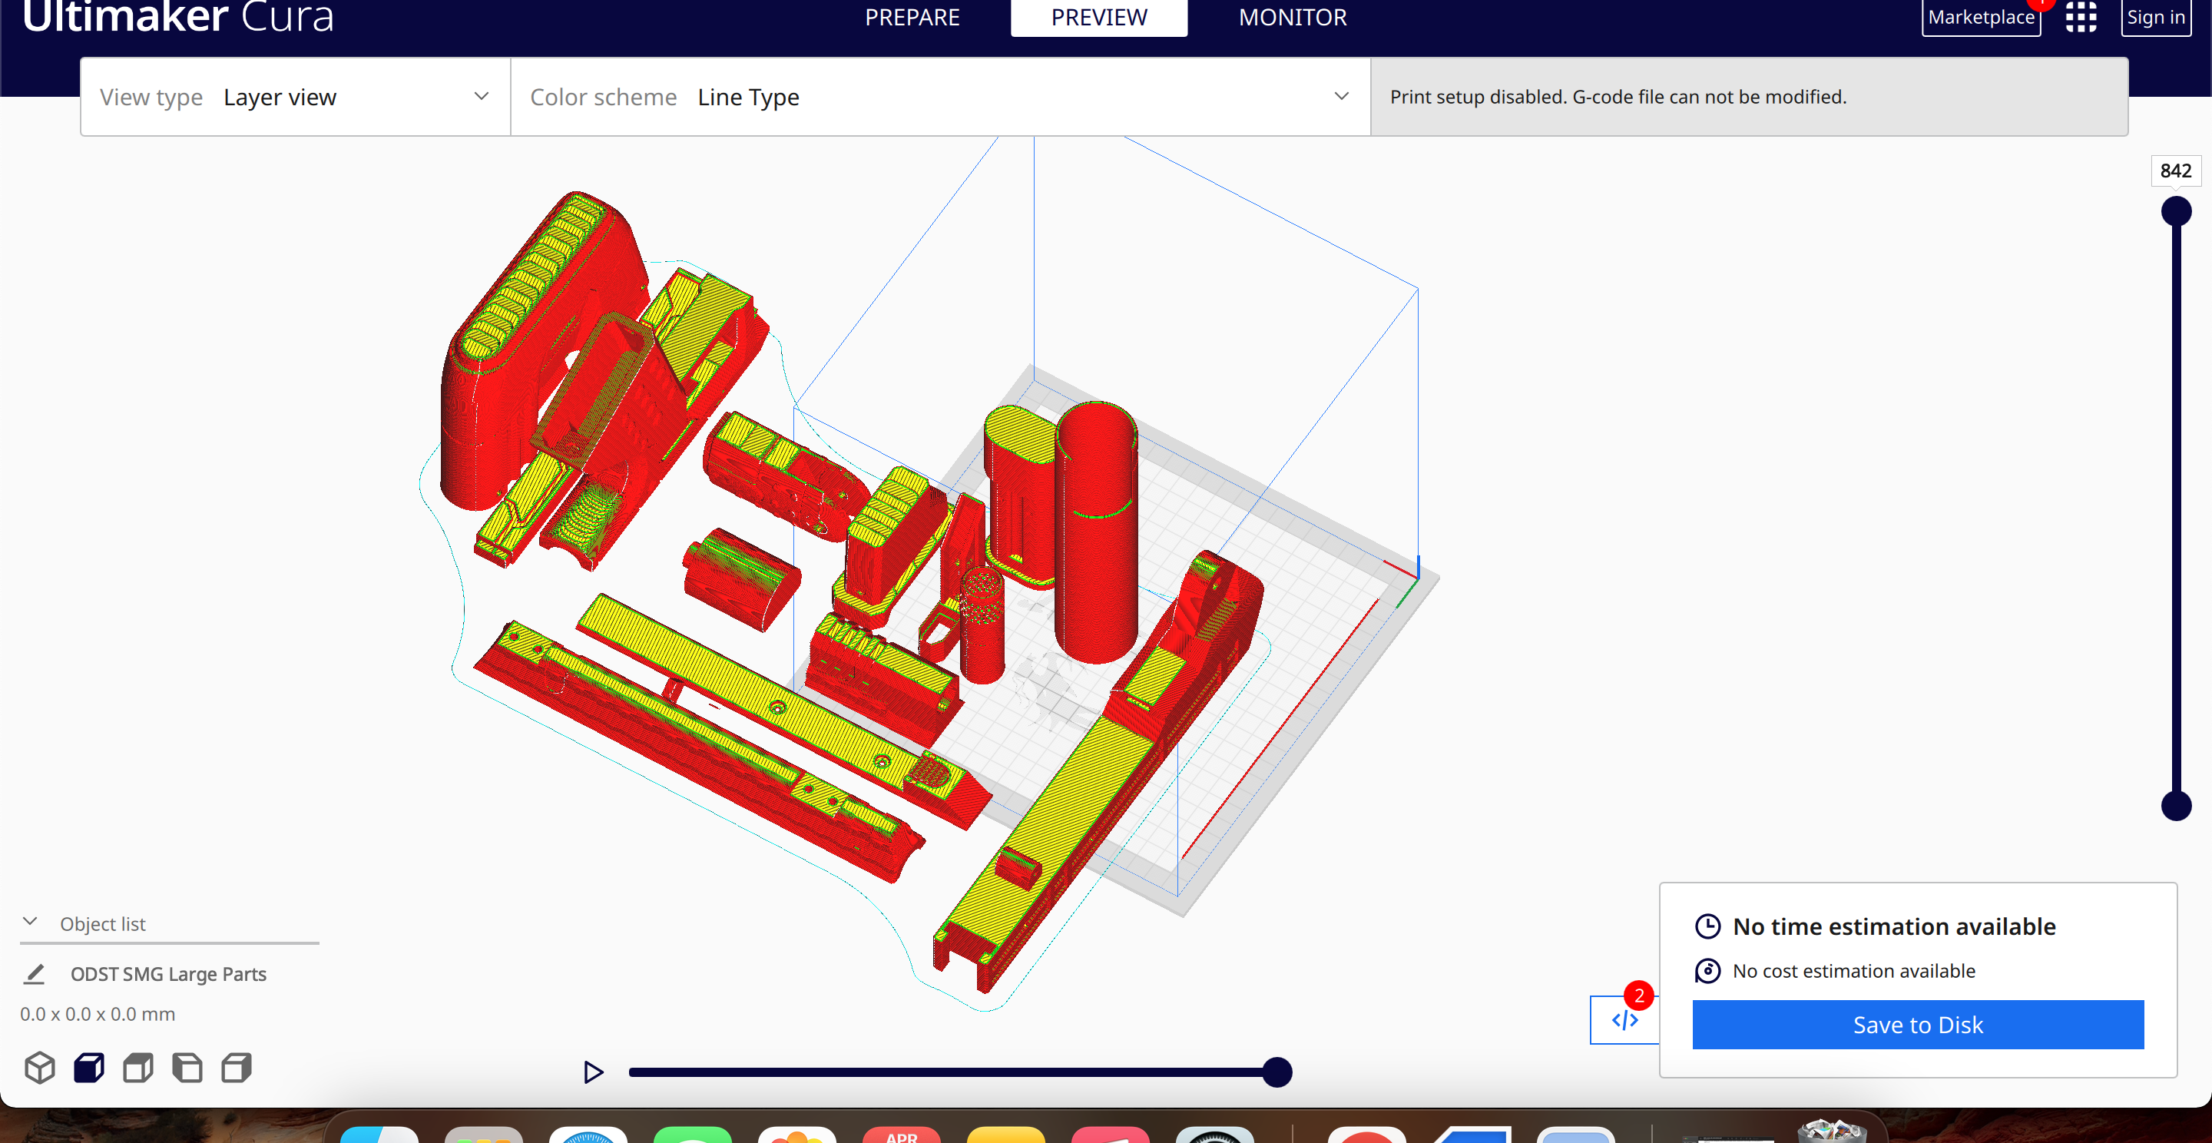
Task: Switch to top view camera icon
Action: [x=138, y=1068]
